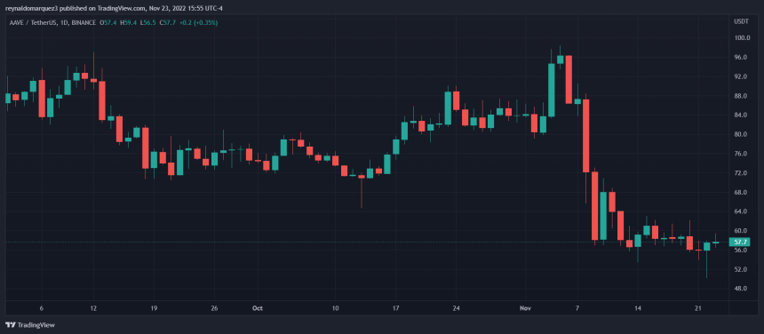The width and height of the screenshot is (764, 334).
Task: Click the 80.0 price axis label
Action: point(741,134)
